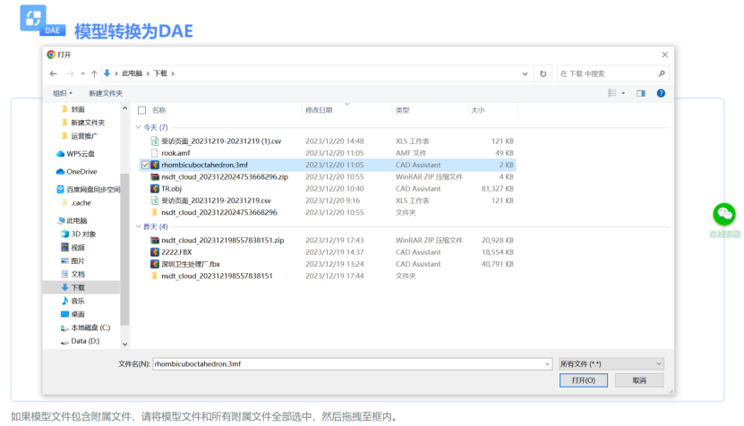The image size is (744, 426).
Task: Sort by 类型 column header
Action: coord(402,110)
